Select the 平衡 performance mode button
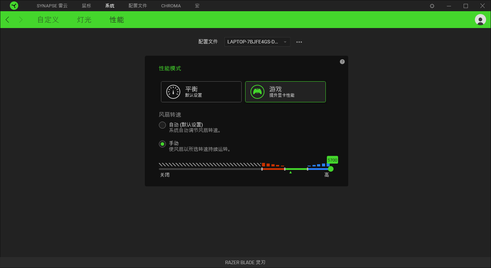 [x=201, y=92]
